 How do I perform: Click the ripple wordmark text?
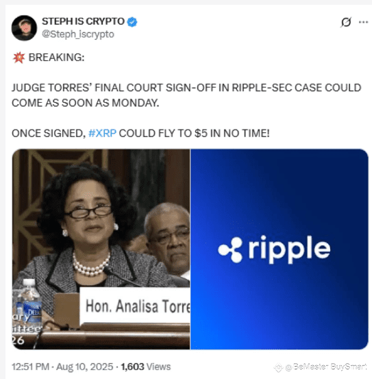(289, 250)
